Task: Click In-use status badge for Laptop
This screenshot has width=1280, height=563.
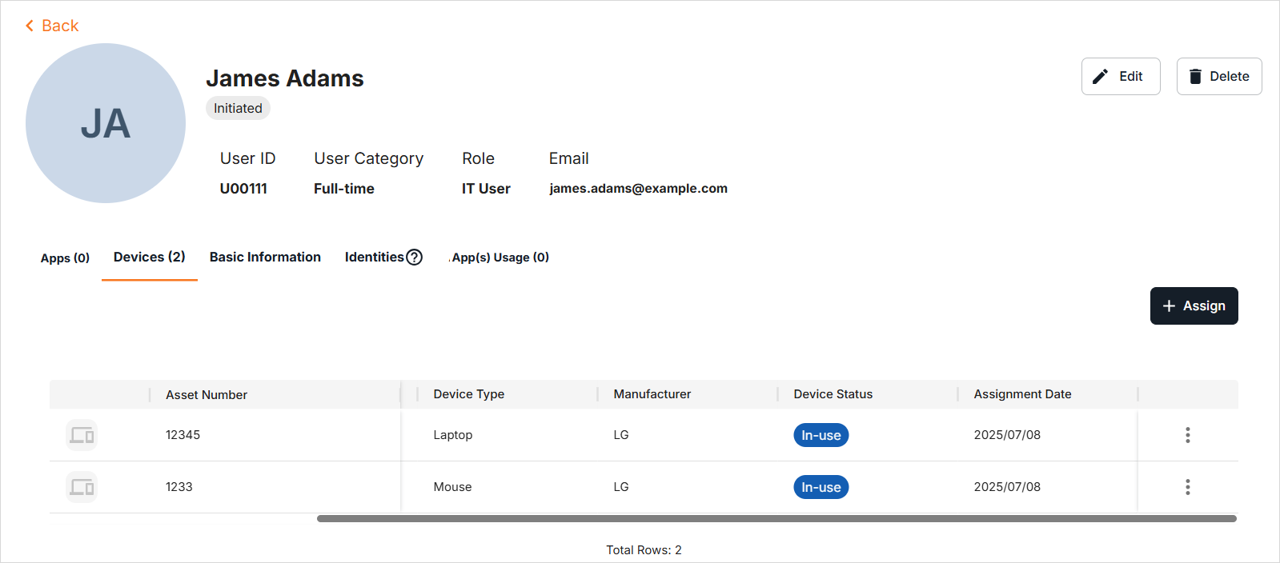Action: point(821,435)
